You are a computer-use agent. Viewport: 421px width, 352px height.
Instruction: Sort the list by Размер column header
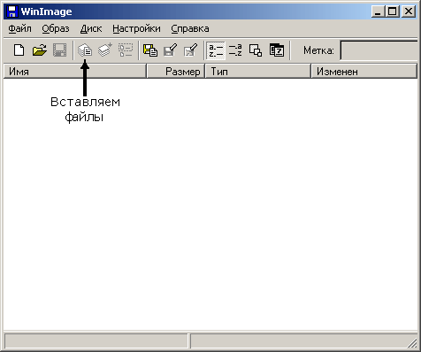pyautogui.click(x=176, y=72)
